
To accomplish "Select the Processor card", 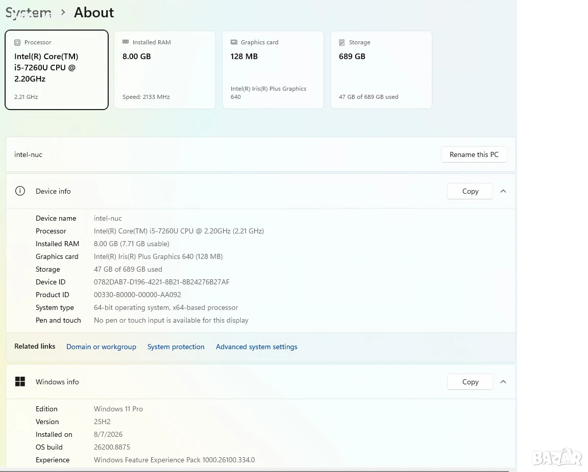I will (x=57, y=70).
